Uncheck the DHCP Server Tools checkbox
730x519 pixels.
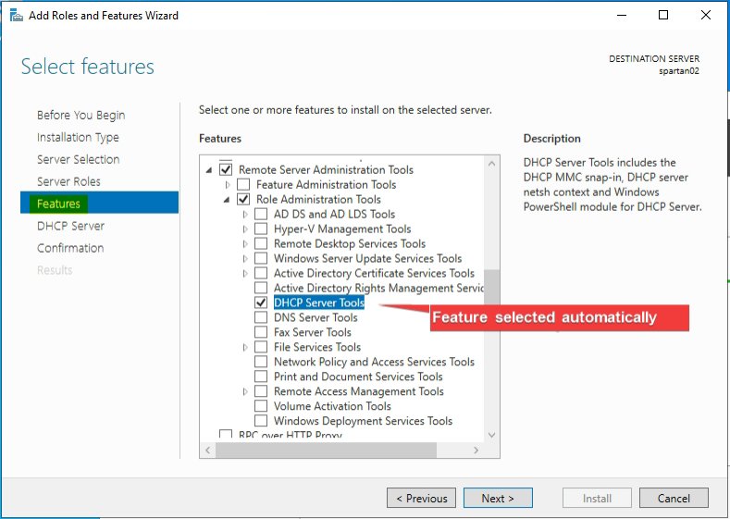[x=261, y=303]
